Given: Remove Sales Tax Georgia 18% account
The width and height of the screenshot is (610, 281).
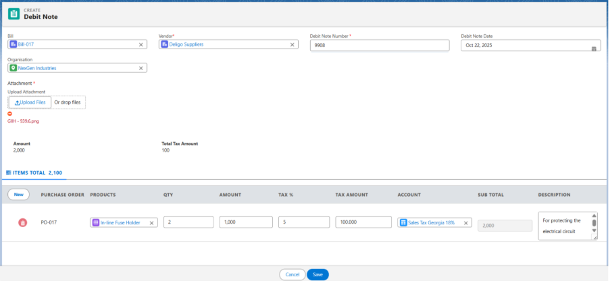Looking at the screenshot, I should [465, 222].
